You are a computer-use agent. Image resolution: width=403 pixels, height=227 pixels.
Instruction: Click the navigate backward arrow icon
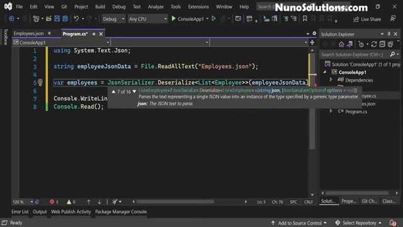(11, 19)
